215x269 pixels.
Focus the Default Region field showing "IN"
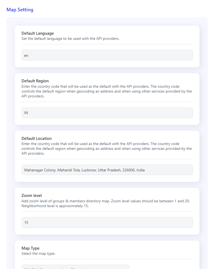pos(107,113)
